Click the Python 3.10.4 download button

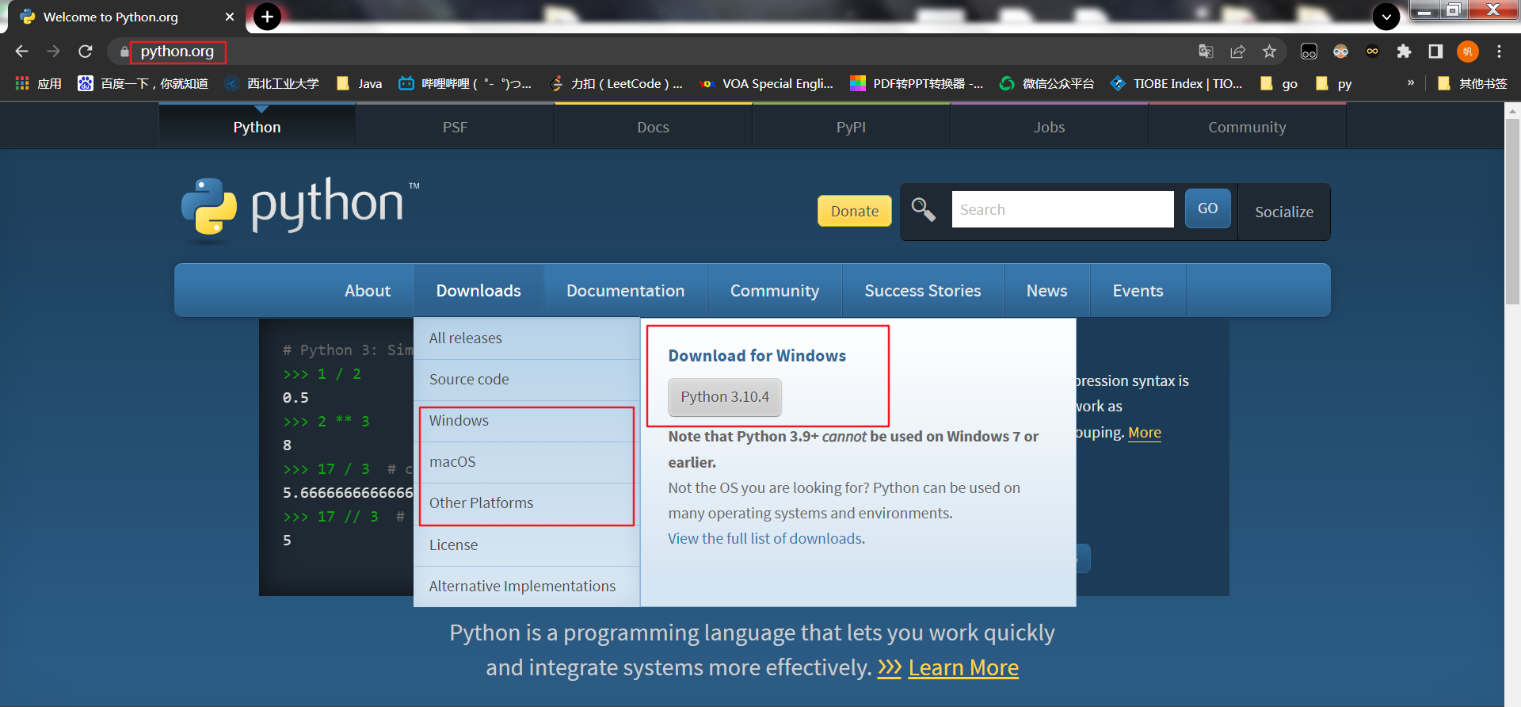(725, 397)
